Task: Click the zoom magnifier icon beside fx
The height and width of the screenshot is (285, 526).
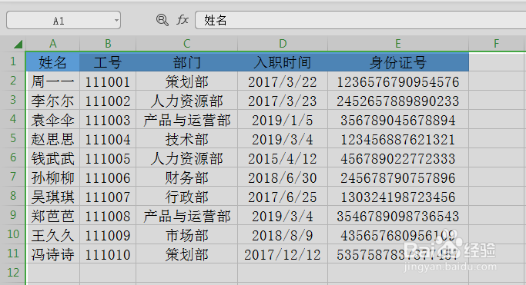Action: [162, 20]
